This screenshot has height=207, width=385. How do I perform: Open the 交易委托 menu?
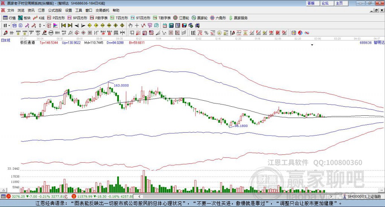[102, 10]
